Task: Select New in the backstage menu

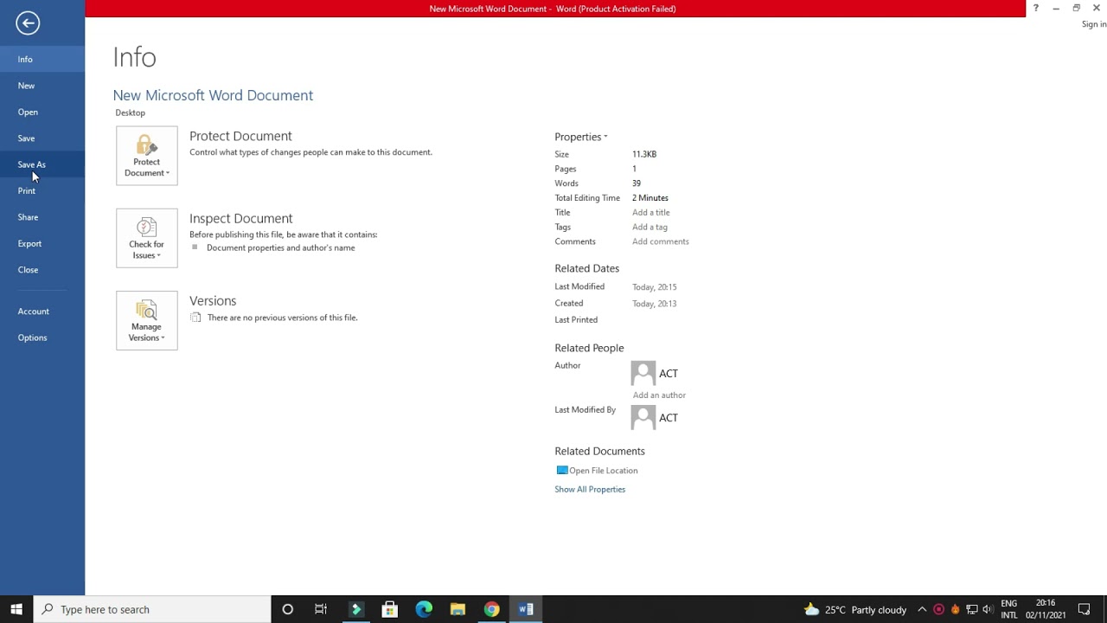Action: (x=42, y=86)
